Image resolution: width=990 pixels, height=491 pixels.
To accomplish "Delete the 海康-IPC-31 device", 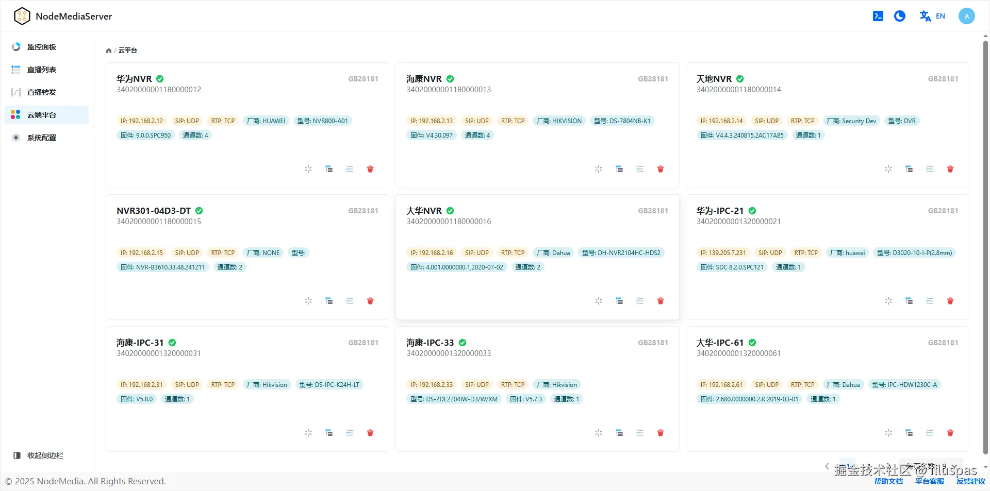I will coord(370,433).
